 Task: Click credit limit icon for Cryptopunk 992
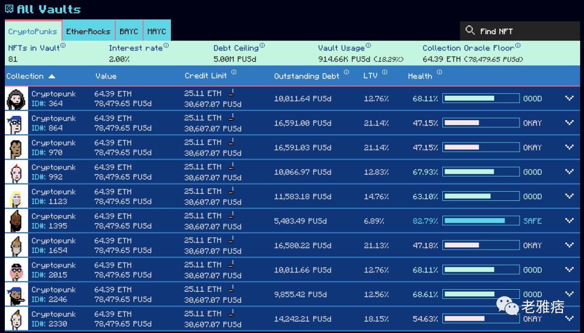pyautogui.click(x=231, y=166)
